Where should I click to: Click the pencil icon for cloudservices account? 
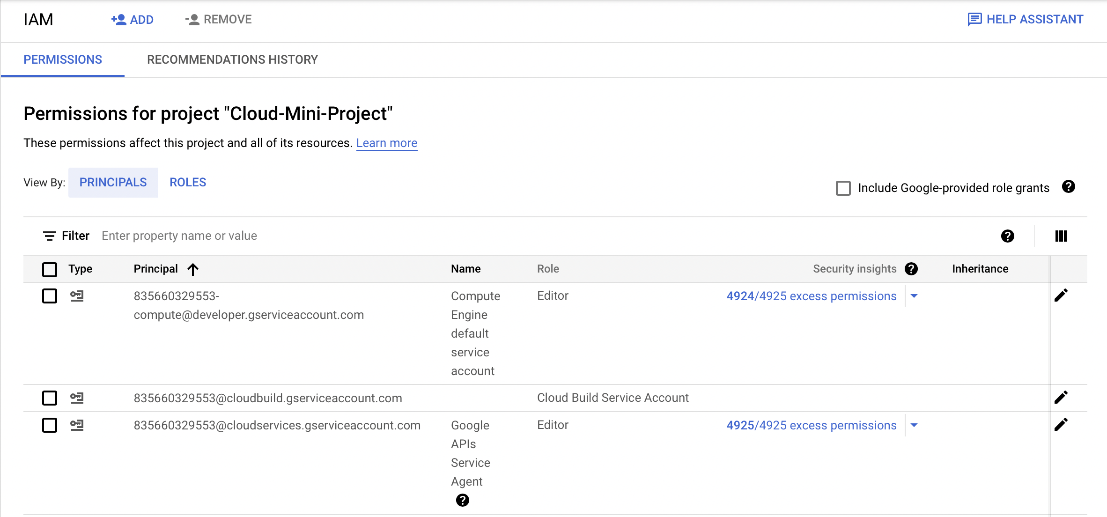[1061, 425]
